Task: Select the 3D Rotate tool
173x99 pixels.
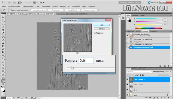Action: point(3,75)
